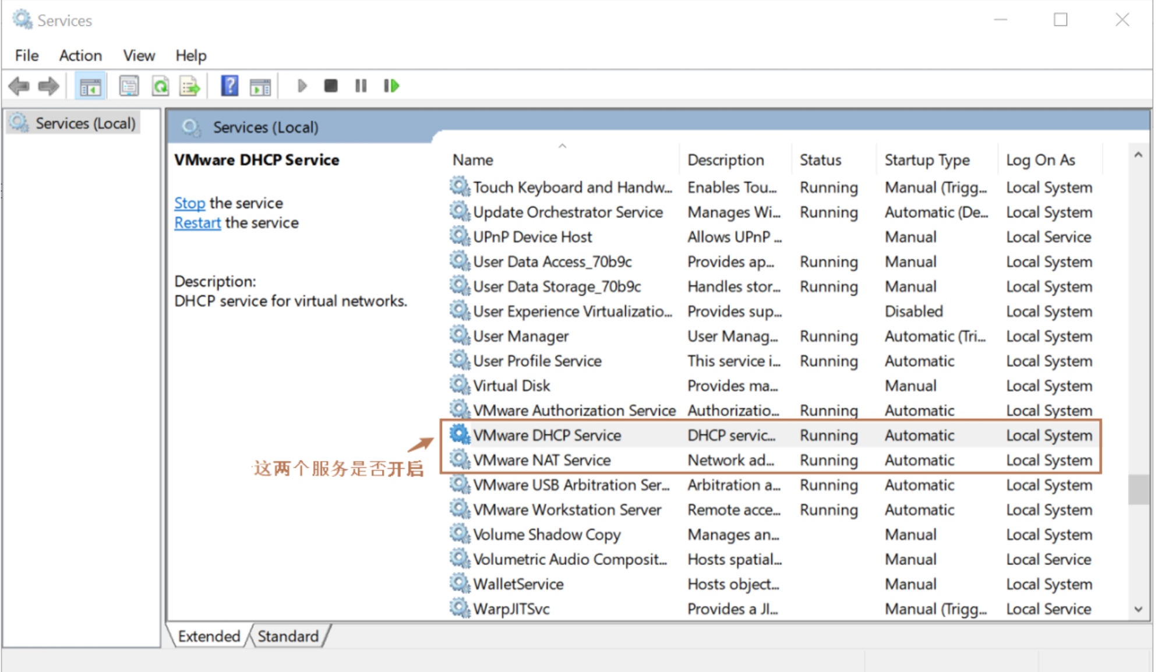
Task: Select Touch Keyboard and Handwriting service row
Action: [772, 187]
